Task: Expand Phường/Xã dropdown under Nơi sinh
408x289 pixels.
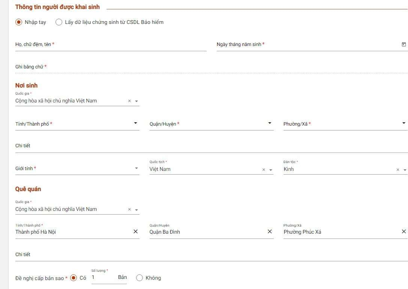Action: pyautogui.click(x=403, y=123)
